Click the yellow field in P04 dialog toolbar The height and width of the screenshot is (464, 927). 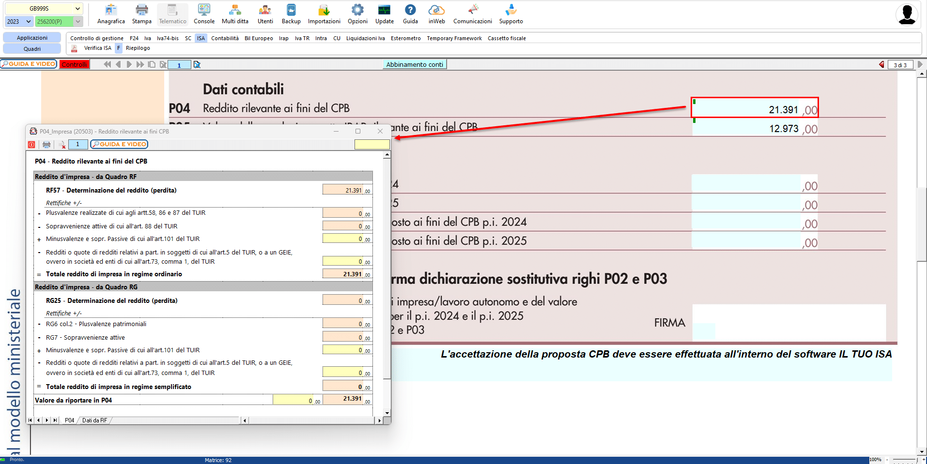click(372, 144)
